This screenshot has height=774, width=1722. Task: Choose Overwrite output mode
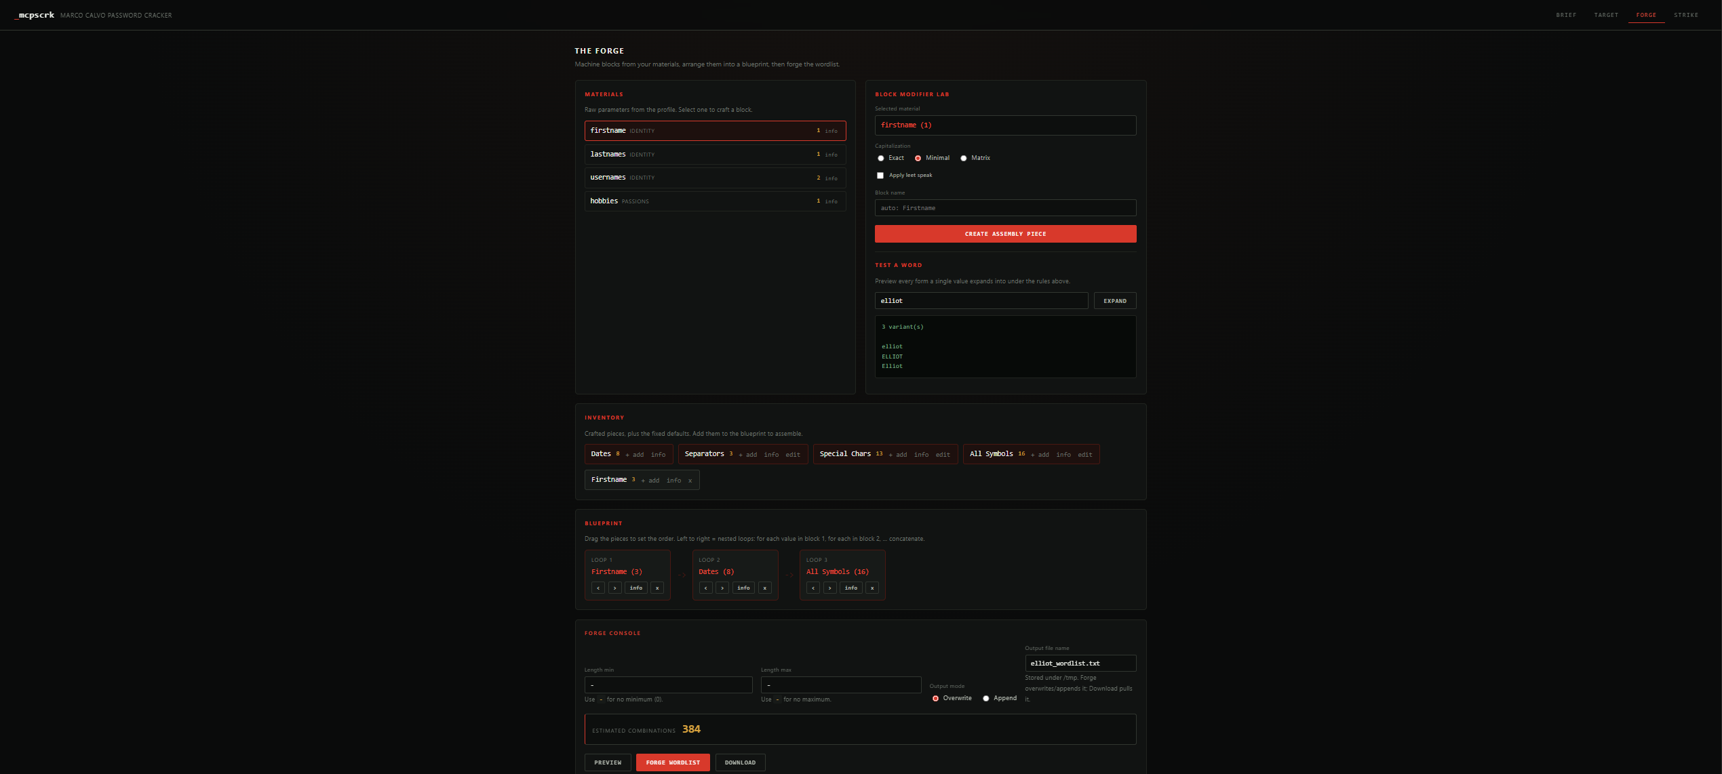(x=936, y=698)
